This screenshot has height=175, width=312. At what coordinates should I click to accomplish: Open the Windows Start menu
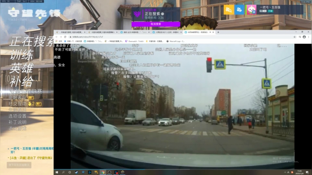pyautogui.click(x=57, y=172)
